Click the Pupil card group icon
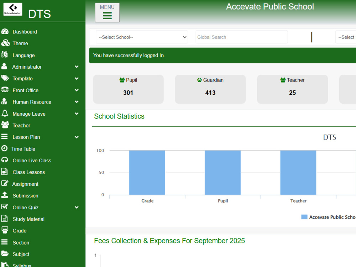 tap(122, 80)
